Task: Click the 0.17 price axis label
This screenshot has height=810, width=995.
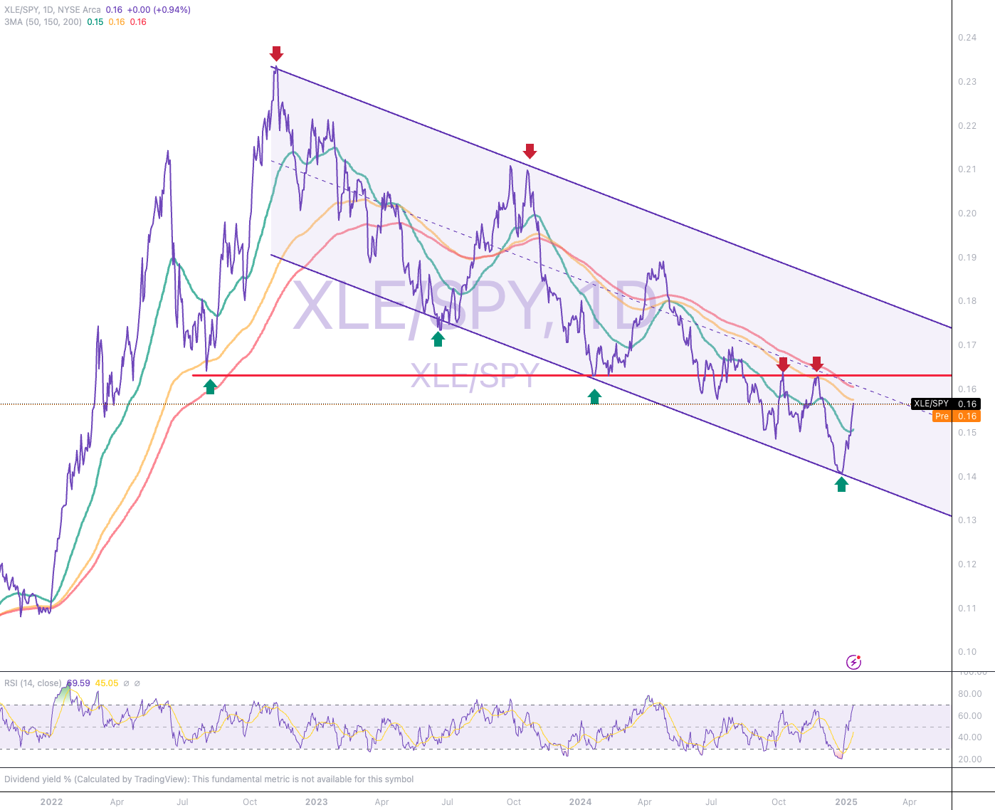Action: 967,345
